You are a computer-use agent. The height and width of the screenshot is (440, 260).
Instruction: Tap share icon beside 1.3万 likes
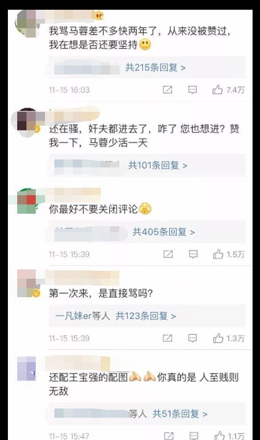tap(168, 338)
